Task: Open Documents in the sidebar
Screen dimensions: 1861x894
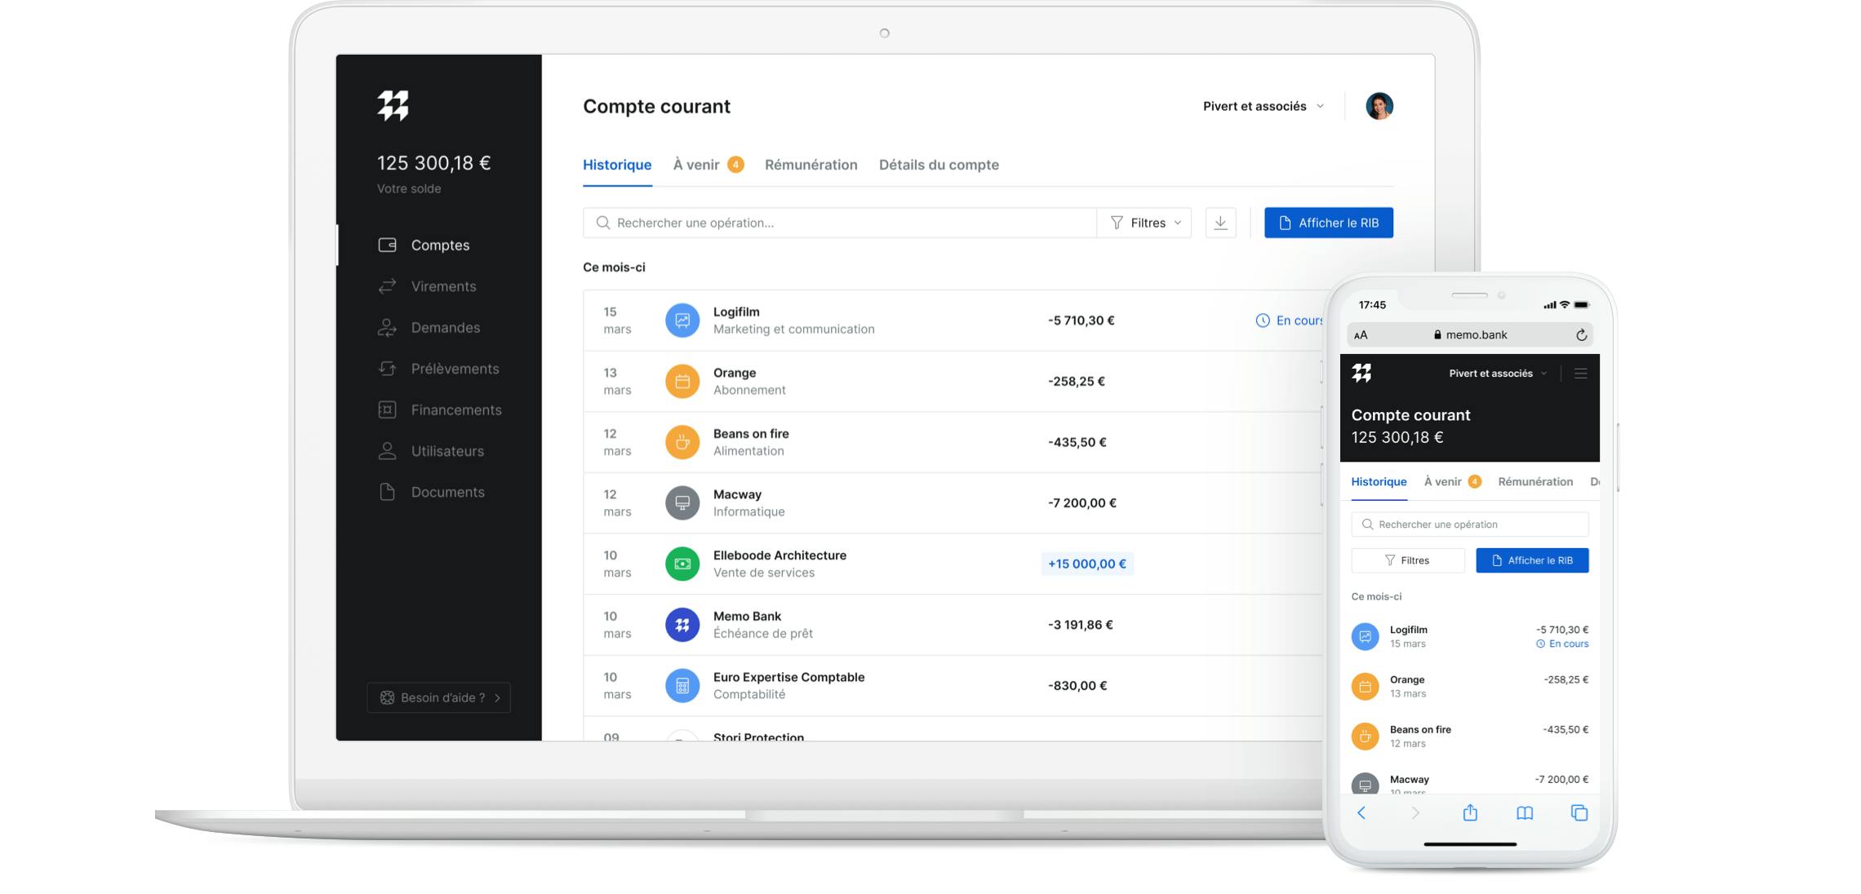Action: (439, 492)
